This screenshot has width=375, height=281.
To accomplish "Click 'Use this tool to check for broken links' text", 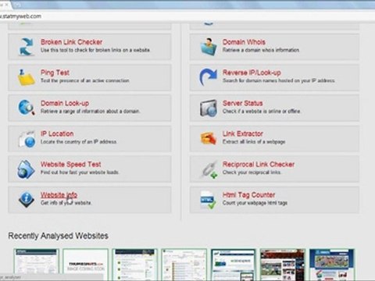I will click(95, 50).
